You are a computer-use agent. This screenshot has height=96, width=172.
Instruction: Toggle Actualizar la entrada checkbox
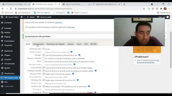tap(44, 71)
